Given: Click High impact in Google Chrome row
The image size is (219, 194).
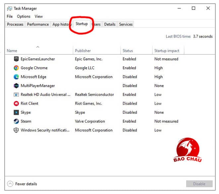Looking at the screenshot, I should click(158, 68).
